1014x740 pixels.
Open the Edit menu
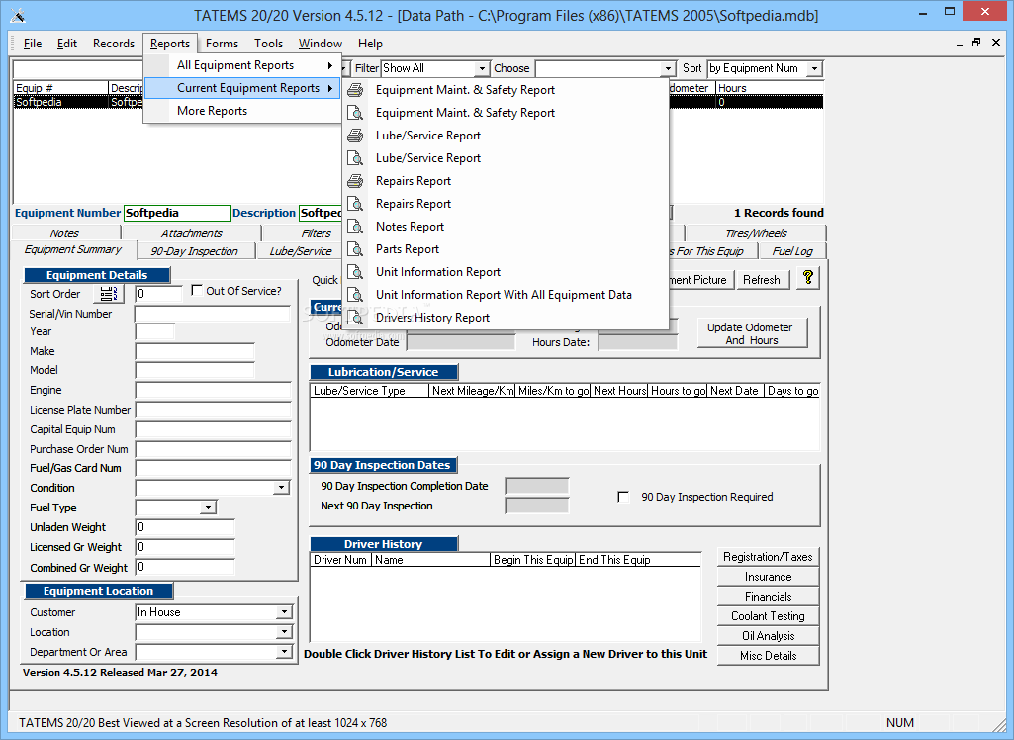pyautogui.click(x=66, y=44)
